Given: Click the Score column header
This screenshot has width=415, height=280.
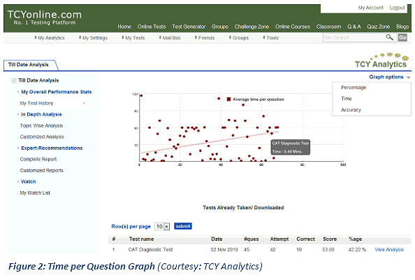Looking at the screenshot, I should click(330, 239).
